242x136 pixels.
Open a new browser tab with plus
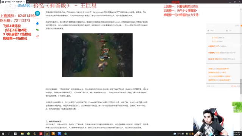28,2
